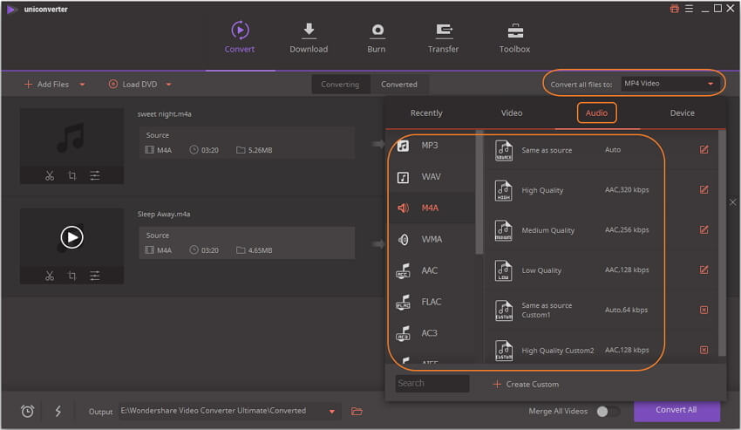This screenshot has height=430, width=741.
Task: Open the Toolbox section
Action: point(514,37)
